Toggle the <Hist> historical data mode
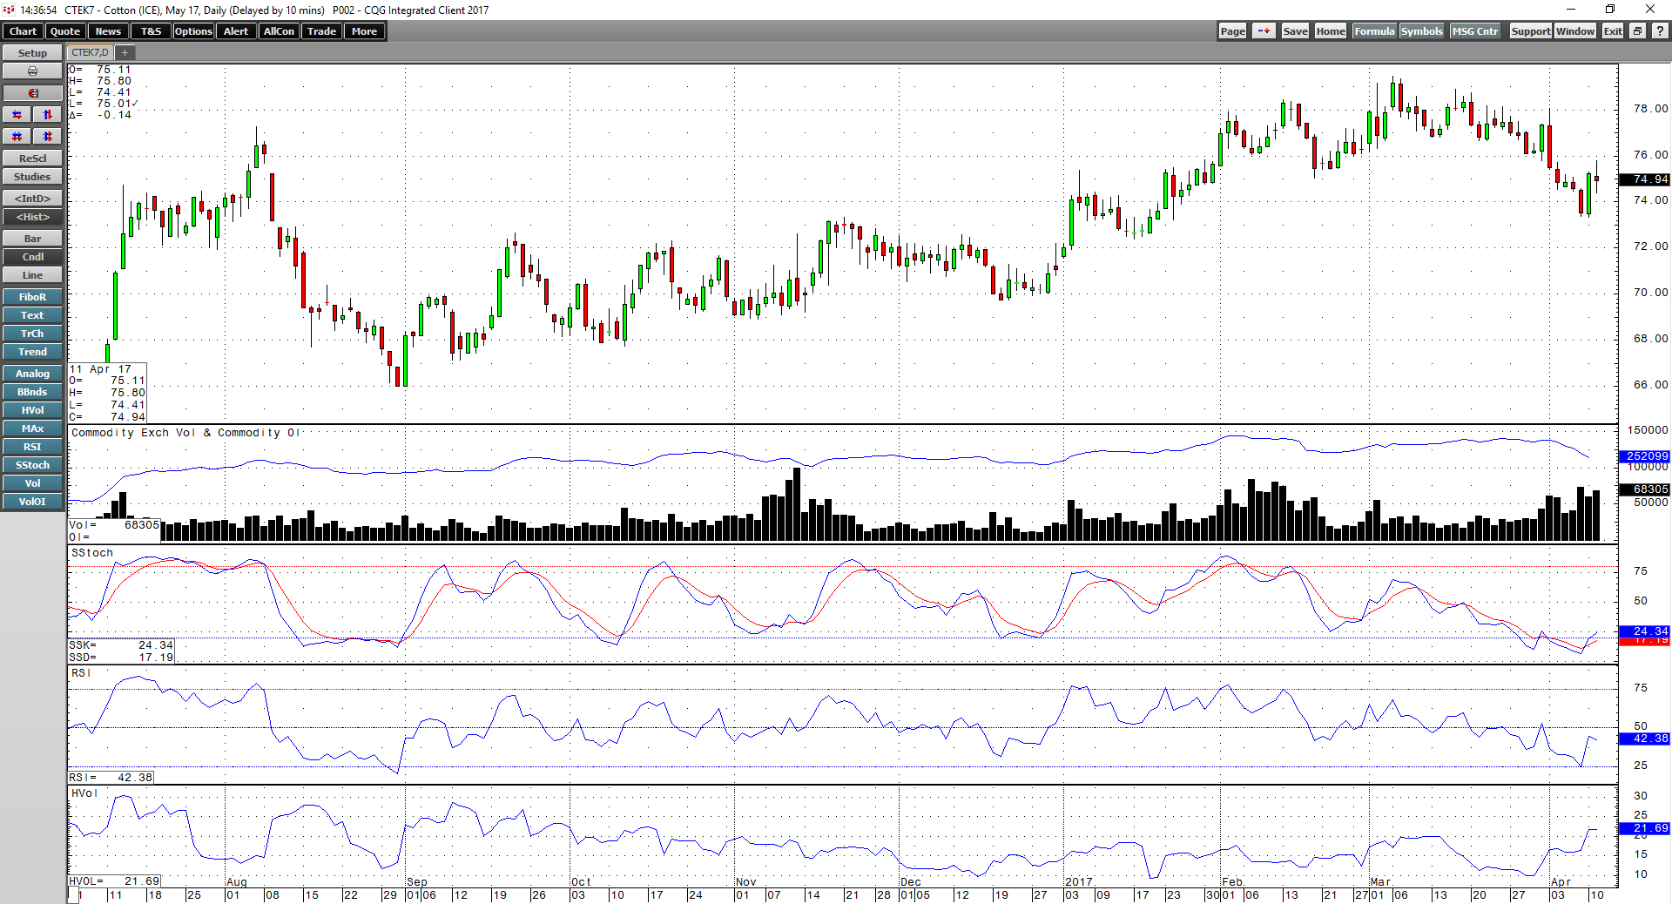The height and width of the screenshot is (904, 1672). (x=32, y=217)
